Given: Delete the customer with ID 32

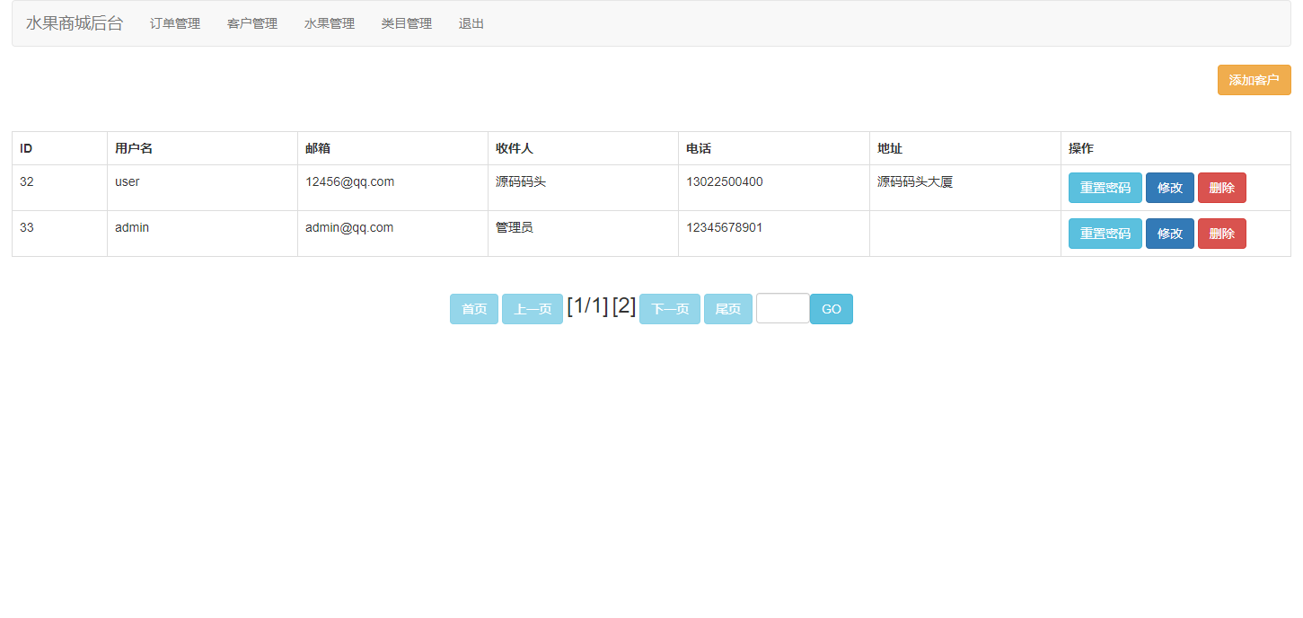Looking at the screenshot, I should pos(1221,188).
